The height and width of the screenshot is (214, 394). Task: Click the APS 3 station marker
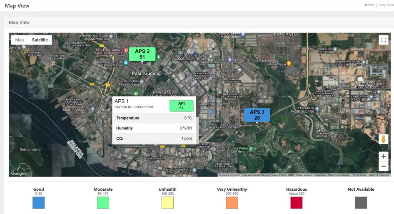pyautogui.click(x=257, y=115)
